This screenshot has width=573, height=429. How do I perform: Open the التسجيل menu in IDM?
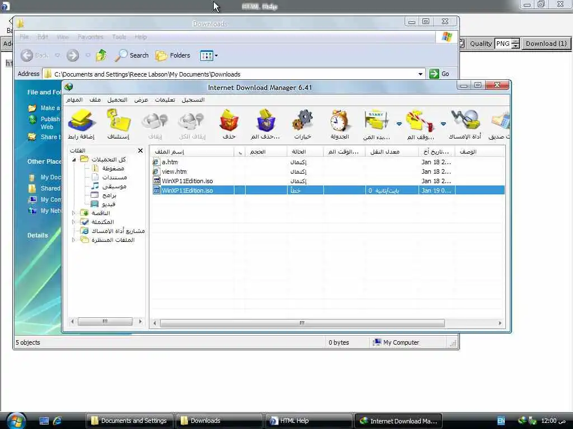coord(193,100)
